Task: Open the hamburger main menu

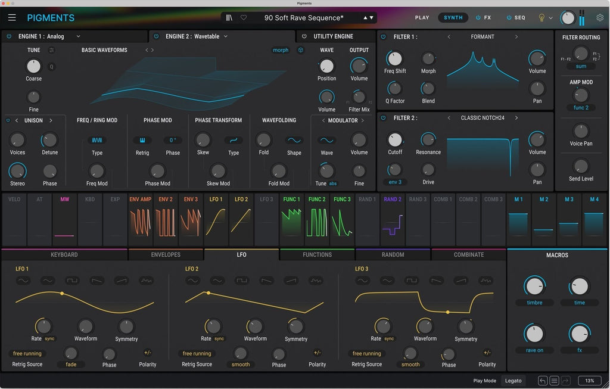Action: (12, 17)
